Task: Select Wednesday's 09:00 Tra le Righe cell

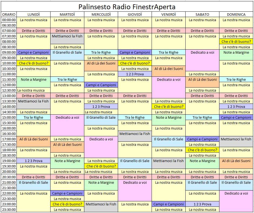Action: [101, 53]
